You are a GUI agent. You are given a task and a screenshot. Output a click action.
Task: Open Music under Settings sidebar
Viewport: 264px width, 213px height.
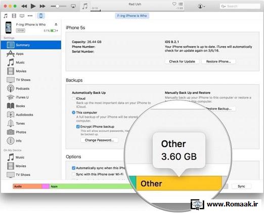click(x=31, y=62)
